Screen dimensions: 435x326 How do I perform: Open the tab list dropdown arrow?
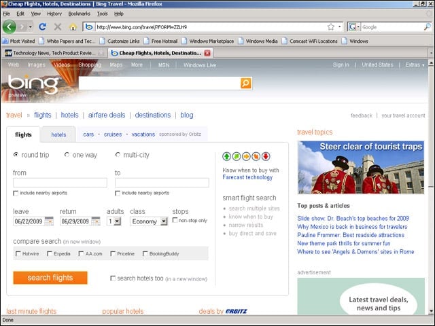(431, 53)
